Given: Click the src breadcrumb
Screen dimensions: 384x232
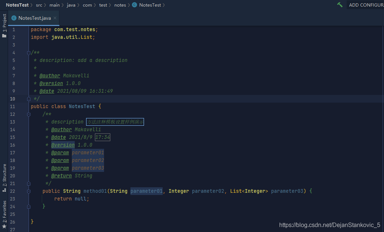Looking at the screenshot, I should pyautogui.click(x=39, y=5).
